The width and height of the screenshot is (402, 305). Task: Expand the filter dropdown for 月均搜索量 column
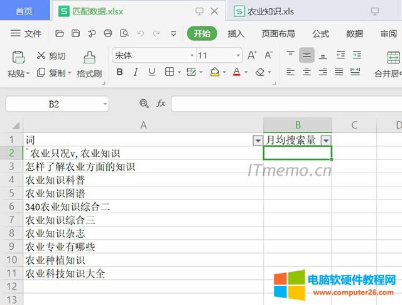coord(325,140)
